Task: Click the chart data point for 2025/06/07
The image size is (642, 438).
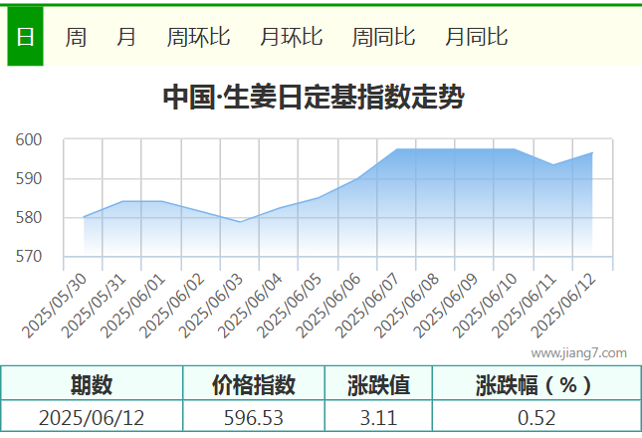Action: click(396, 149)
